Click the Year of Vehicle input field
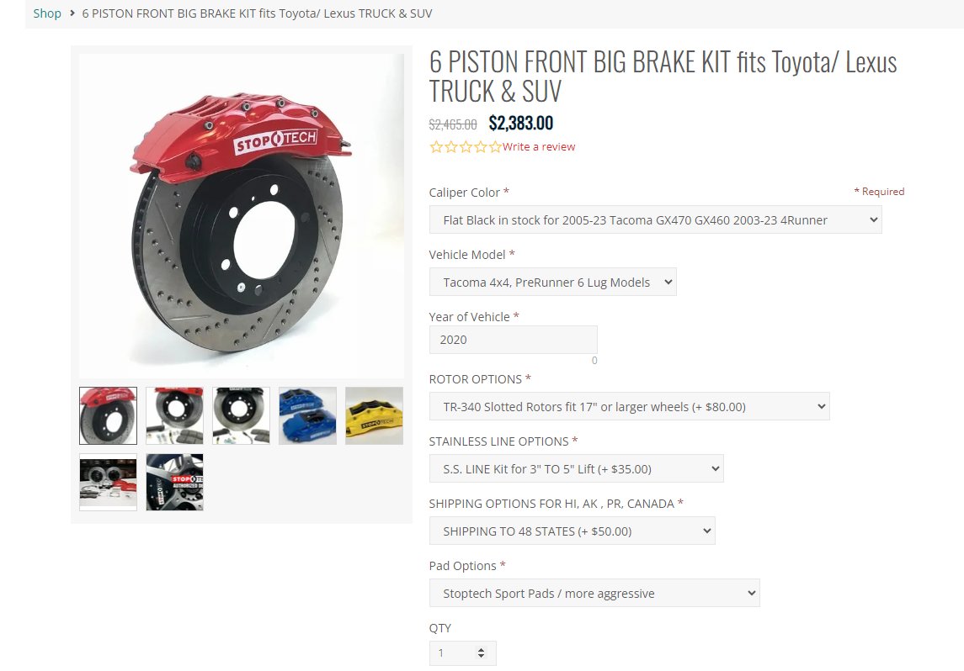Screen dimensions: 964x671 (x=514, y=340)
